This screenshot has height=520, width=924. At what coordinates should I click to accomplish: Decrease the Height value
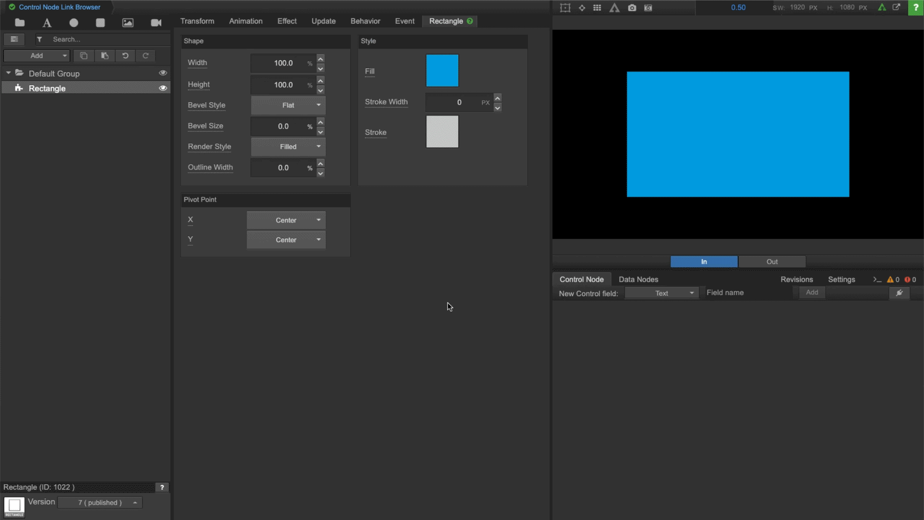pos(321,90)
